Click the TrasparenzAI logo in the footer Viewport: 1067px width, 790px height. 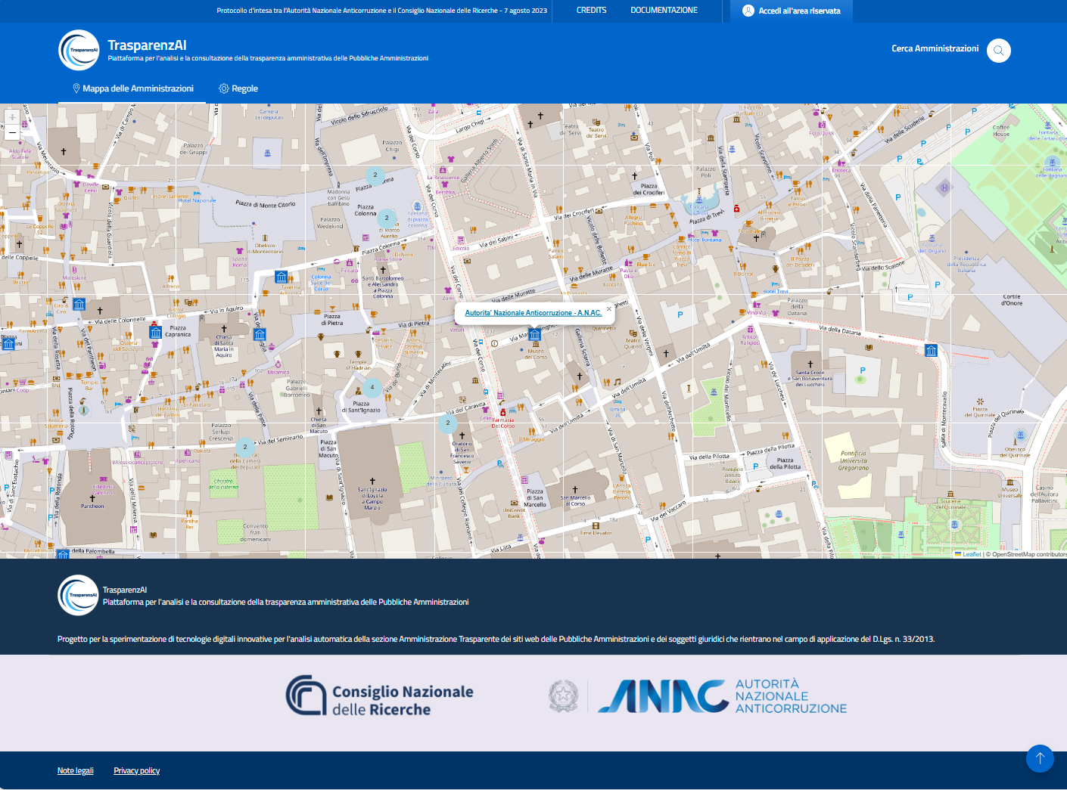point(78,595)
